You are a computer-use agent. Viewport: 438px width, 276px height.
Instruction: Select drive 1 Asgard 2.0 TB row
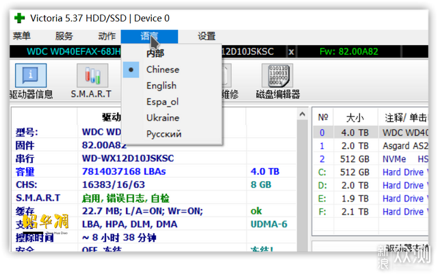[x=371, y=146]
